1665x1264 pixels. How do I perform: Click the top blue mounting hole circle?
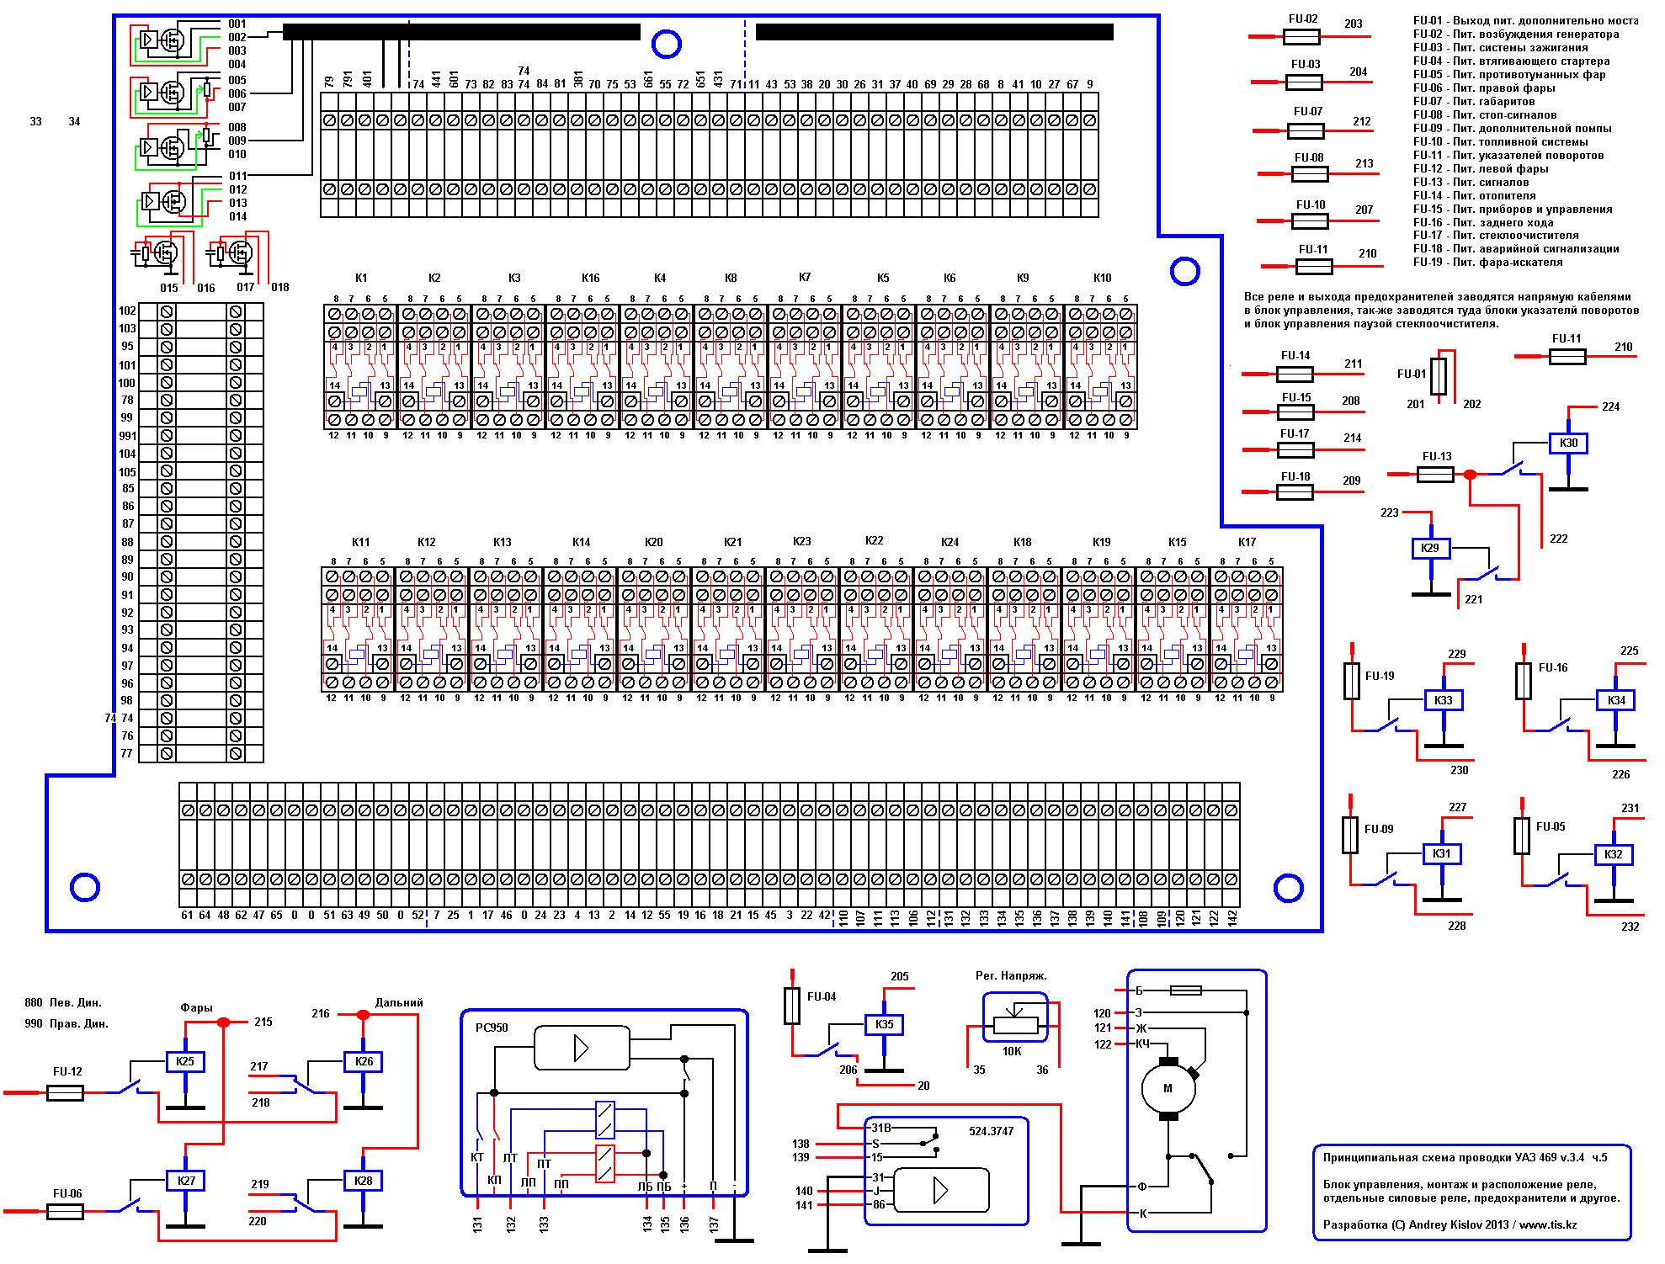666,44
